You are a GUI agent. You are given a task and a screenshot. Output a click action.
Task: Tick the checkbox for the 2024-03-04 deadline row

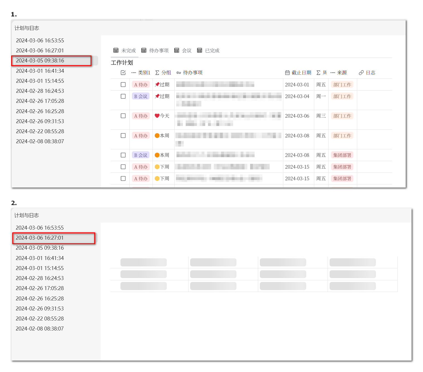tap(123, 96)
